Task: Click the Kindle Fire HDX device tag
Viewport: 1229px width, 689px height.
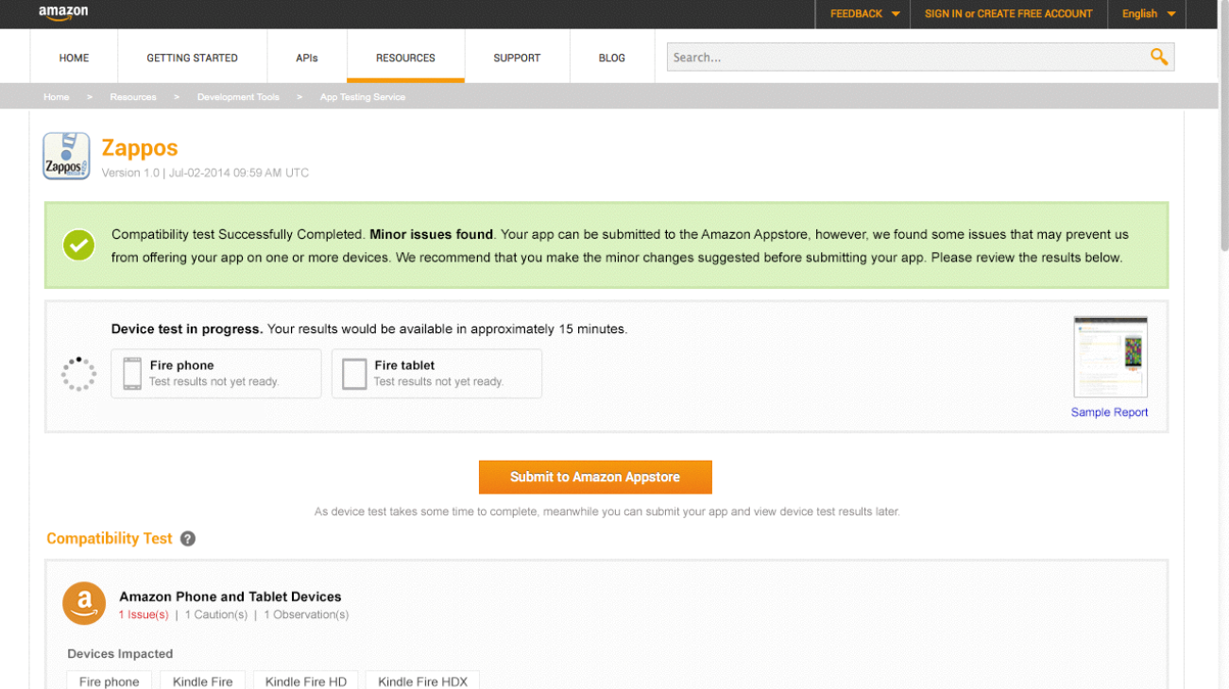Action: (x=423, y=681)
